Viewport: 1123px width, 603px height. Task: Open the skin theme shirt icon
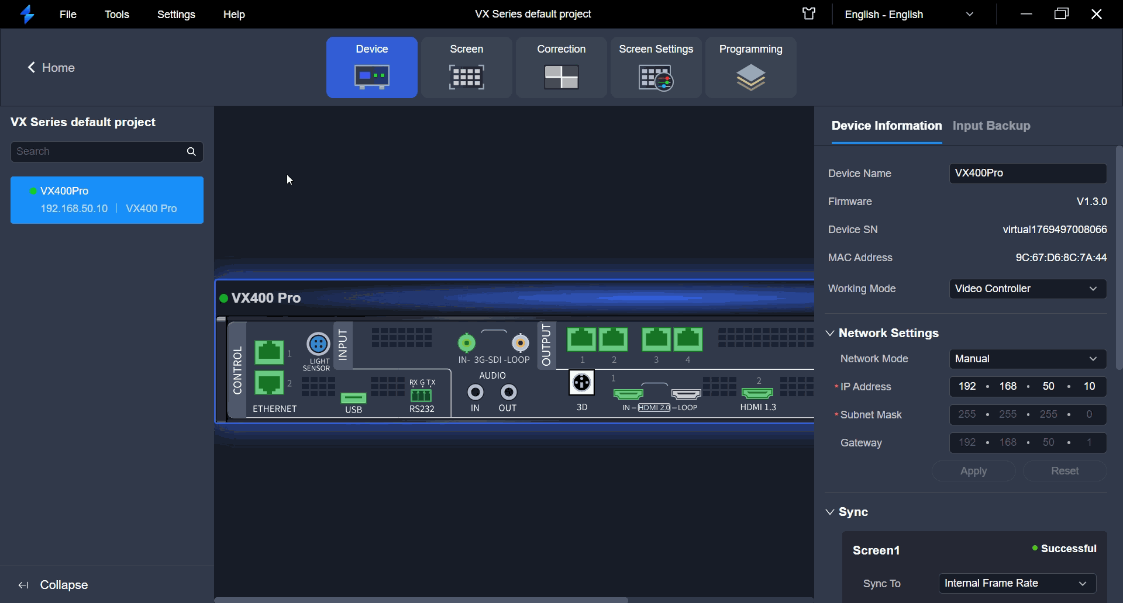[809, 13]
